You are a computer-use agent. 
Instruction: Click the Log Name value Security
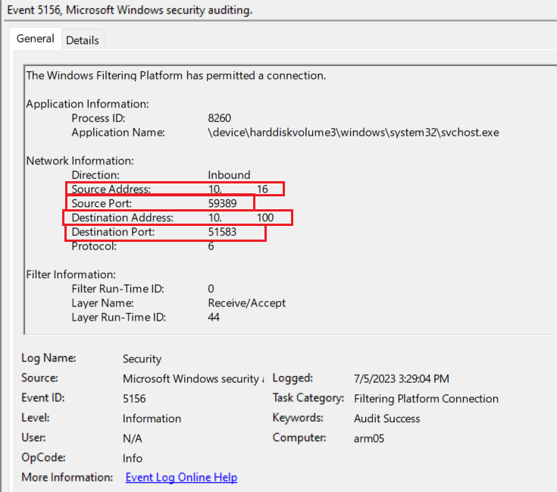coord(142,359)
